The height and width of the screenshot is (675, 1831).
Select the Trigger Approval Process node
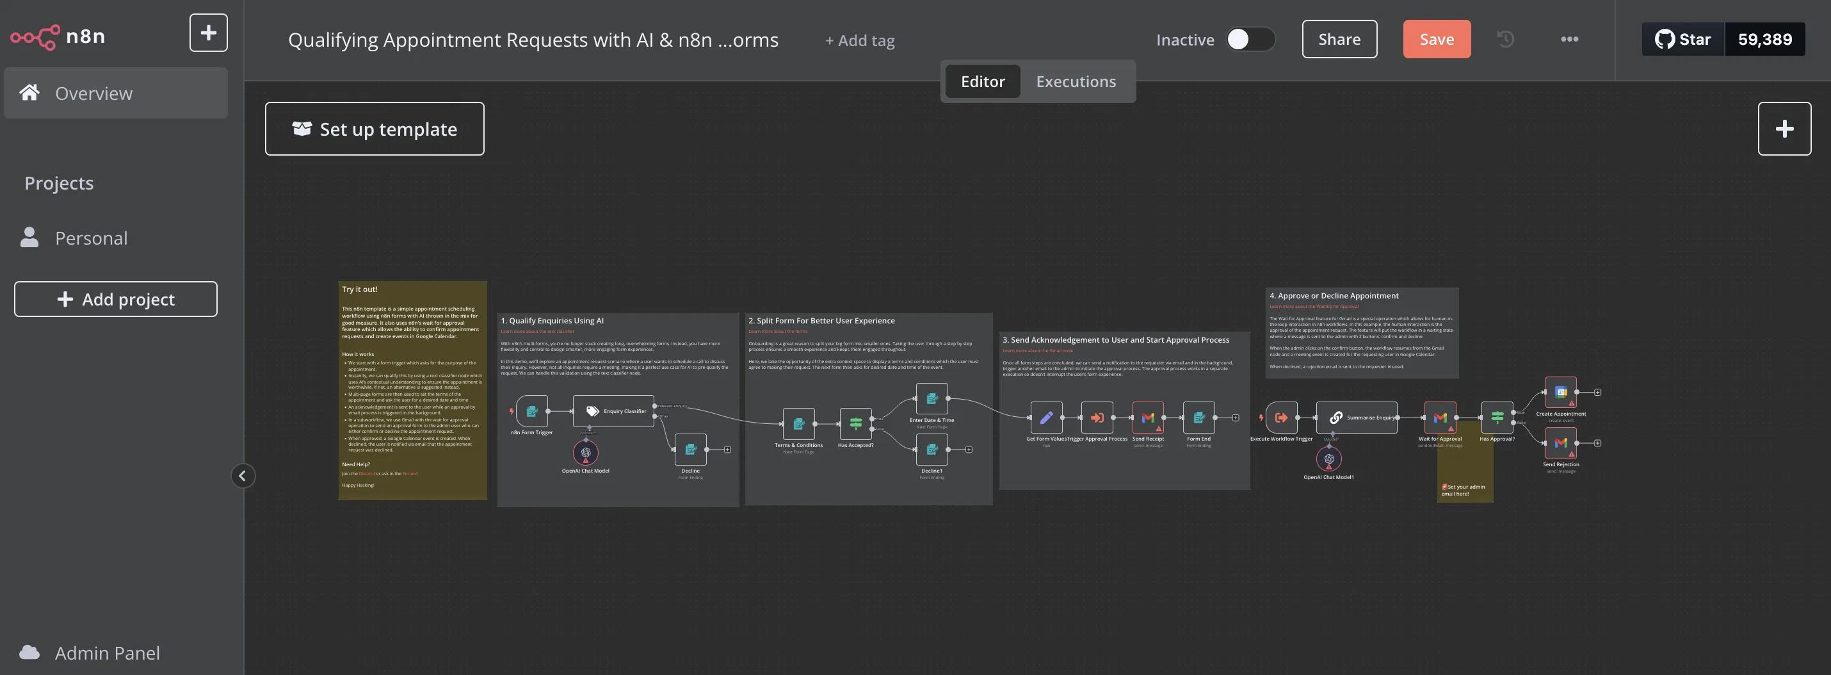1097,418
